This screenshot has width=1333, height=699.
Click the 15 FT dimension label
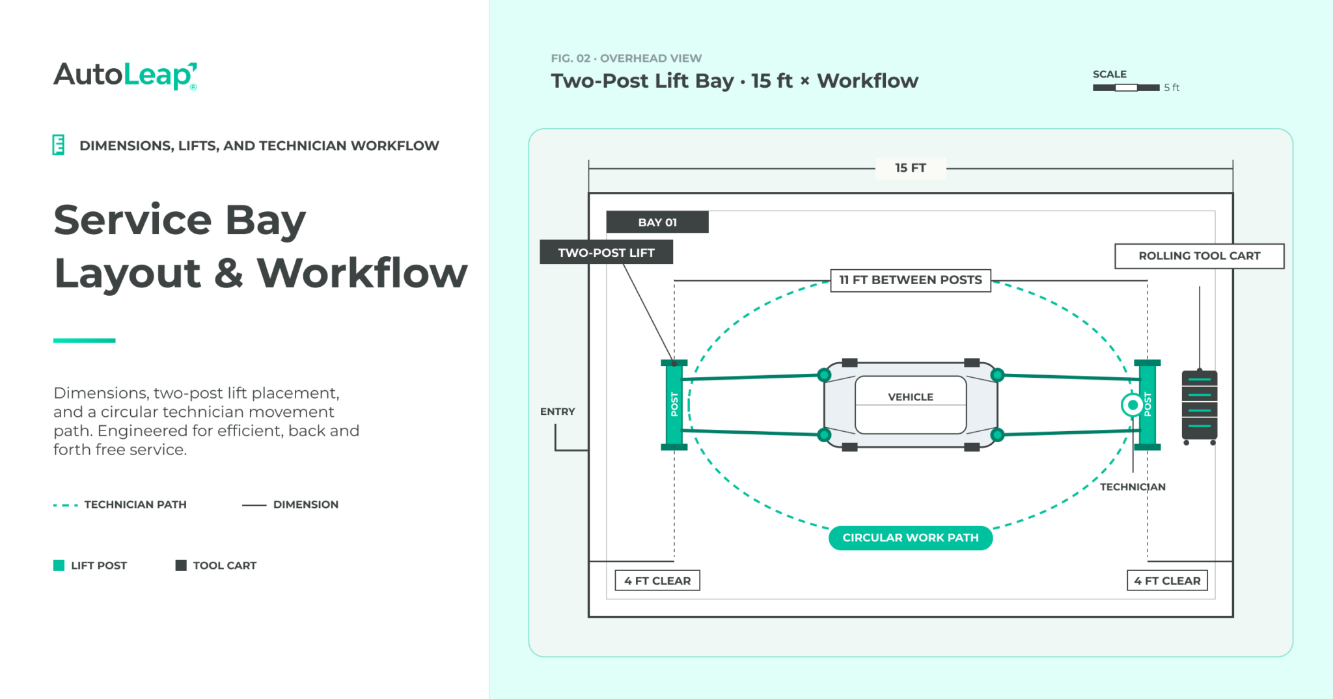(x=911, y=168)
